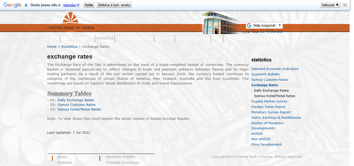Screen dimensions: 354x166
Task: Click the Monetary Stability footer link
Action: (x=121, y=157)
